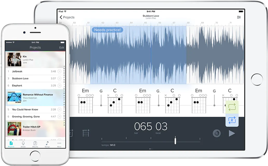Go back to Projects on iPad
The image size is (268, 166).
67,17
